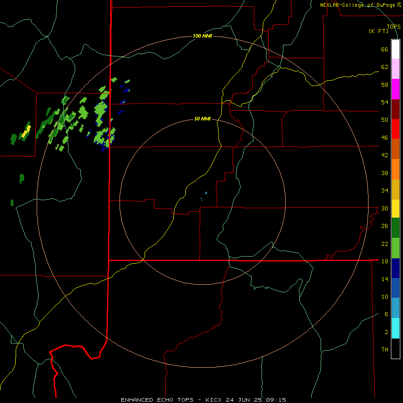Click the 66 value on the scale
The width and height of the screenshot is (403, 403).
click(385, 50)
